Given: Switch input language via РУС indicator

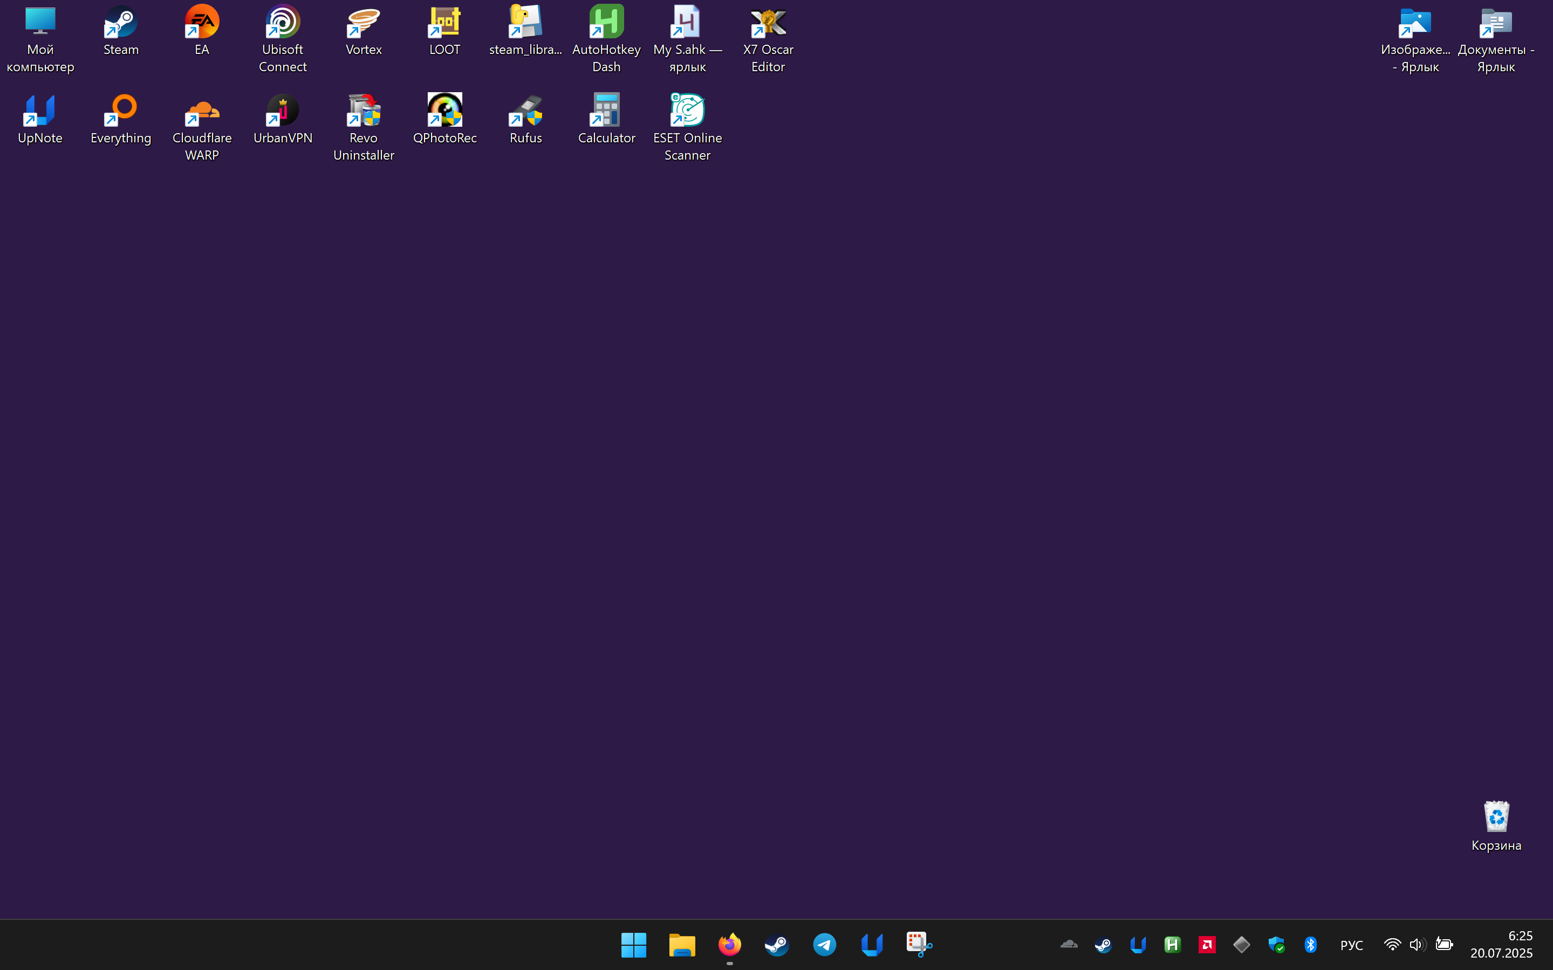Looking at the screenshot, I should click(1351, 945).
